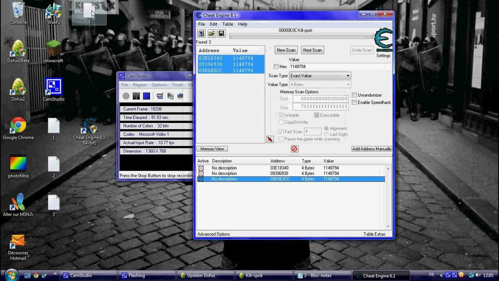This screenshot has width=499, height=281.
Task: Select the Wakfu desktop icon
Action: coord(54,14)
